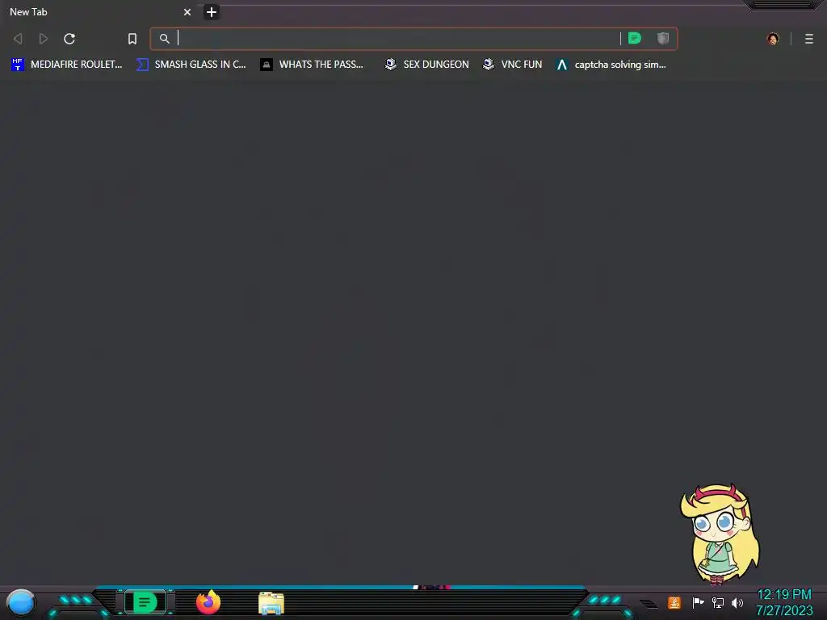827x620 pixels.
Task: Open SMASH GLASS IN C... bookmark
Action: (x=191, y=65)
